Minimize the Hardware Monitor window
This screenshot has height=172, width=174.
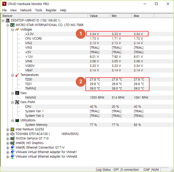pyautogui.click(x=145, y=4)
